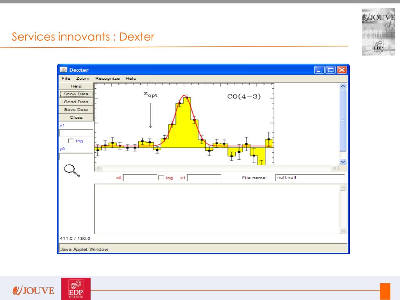The width and height of the screenshot is (400, 300).
Task: Click the Send Data button
Action: 76,102
